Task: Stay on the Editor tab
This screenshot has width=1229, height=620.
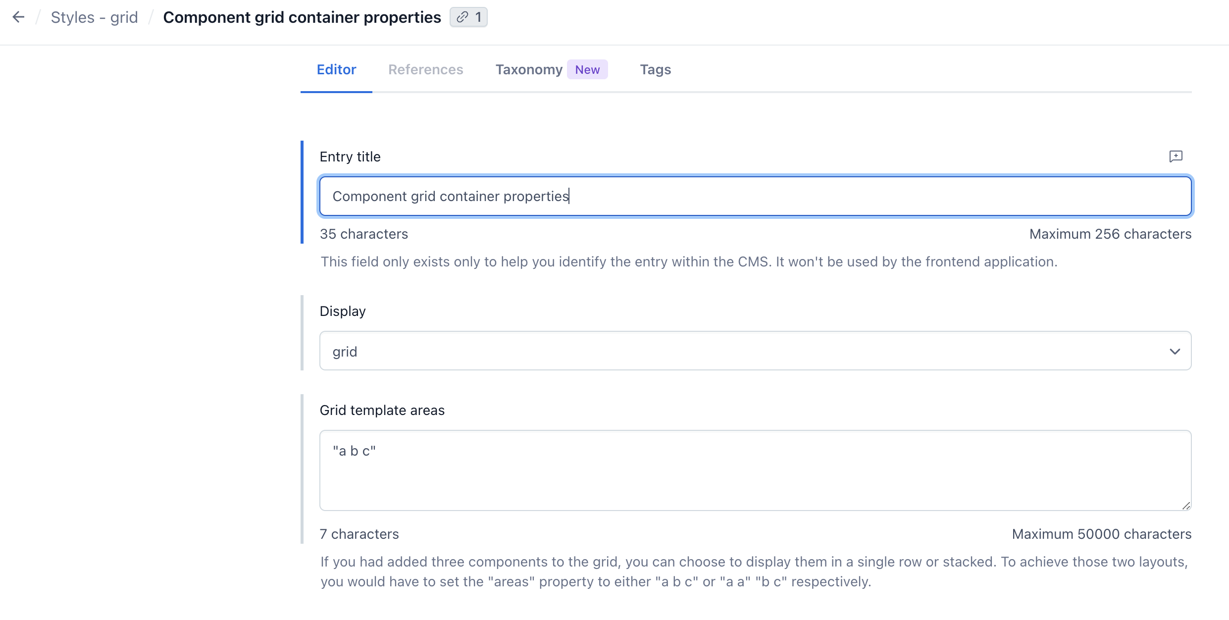Action: (336, 69)
